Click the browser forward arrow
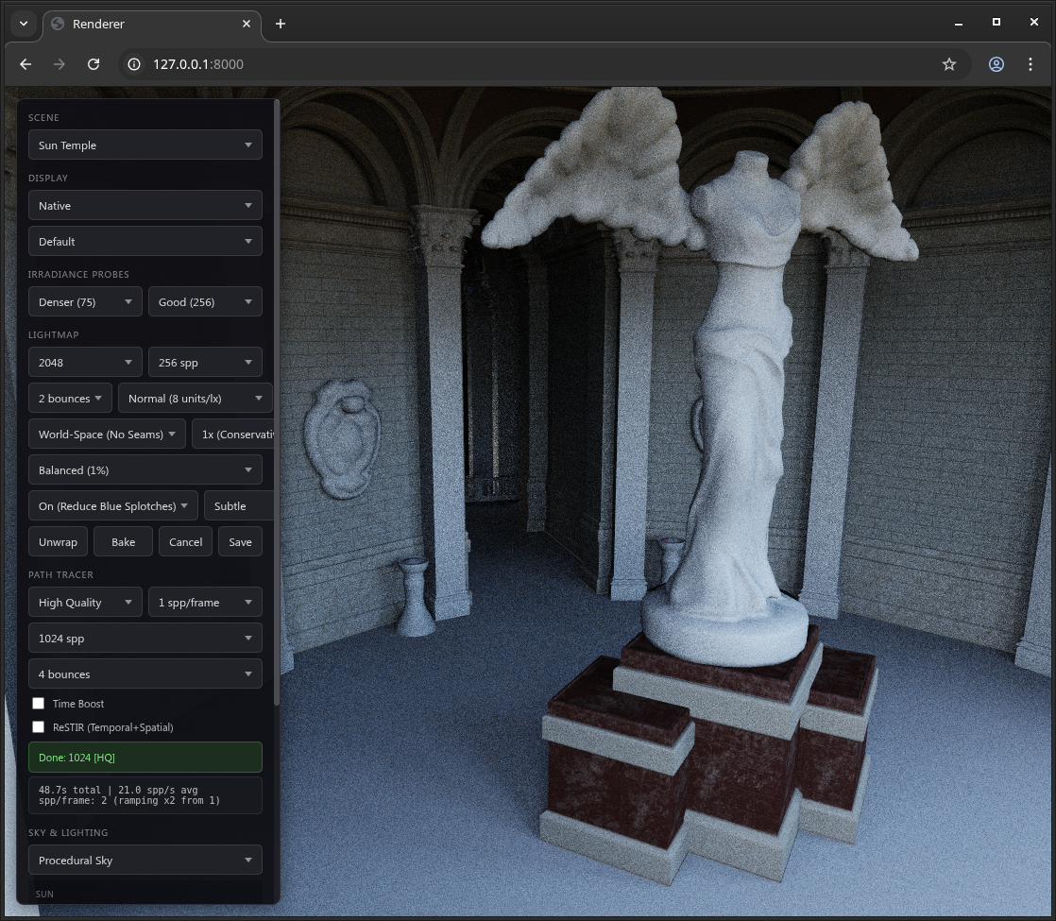 (x=60, y=64)
